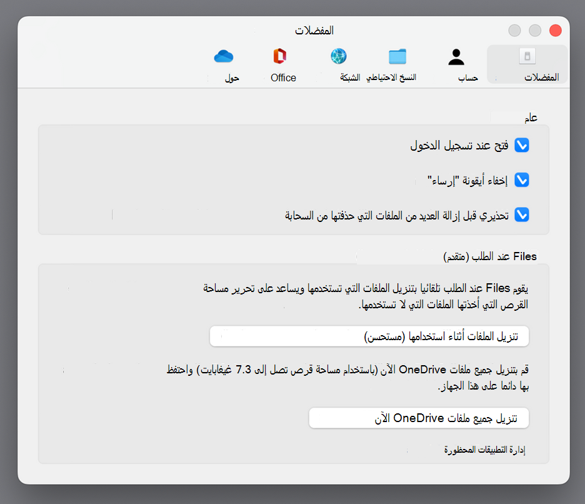Image resolution: width=585 pixels, height=504 pixels.
Task: Click the عام section heading
Action: tap(531, 118)
